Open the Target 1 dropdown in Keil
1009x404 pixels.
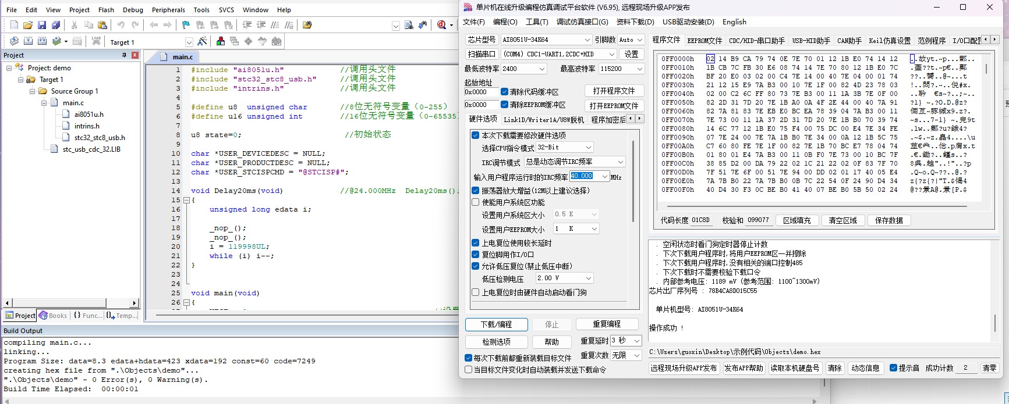189,42
